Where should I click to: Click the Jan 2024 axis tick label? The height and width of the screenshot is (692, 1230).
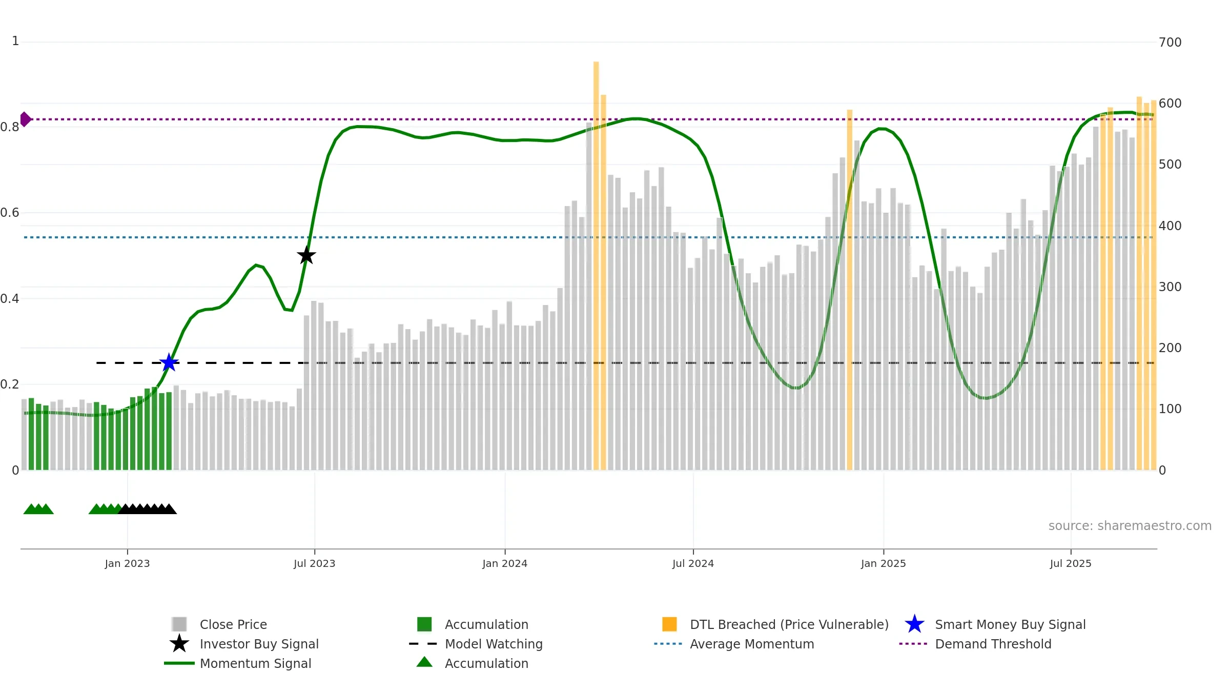click(x=505, y=564)
